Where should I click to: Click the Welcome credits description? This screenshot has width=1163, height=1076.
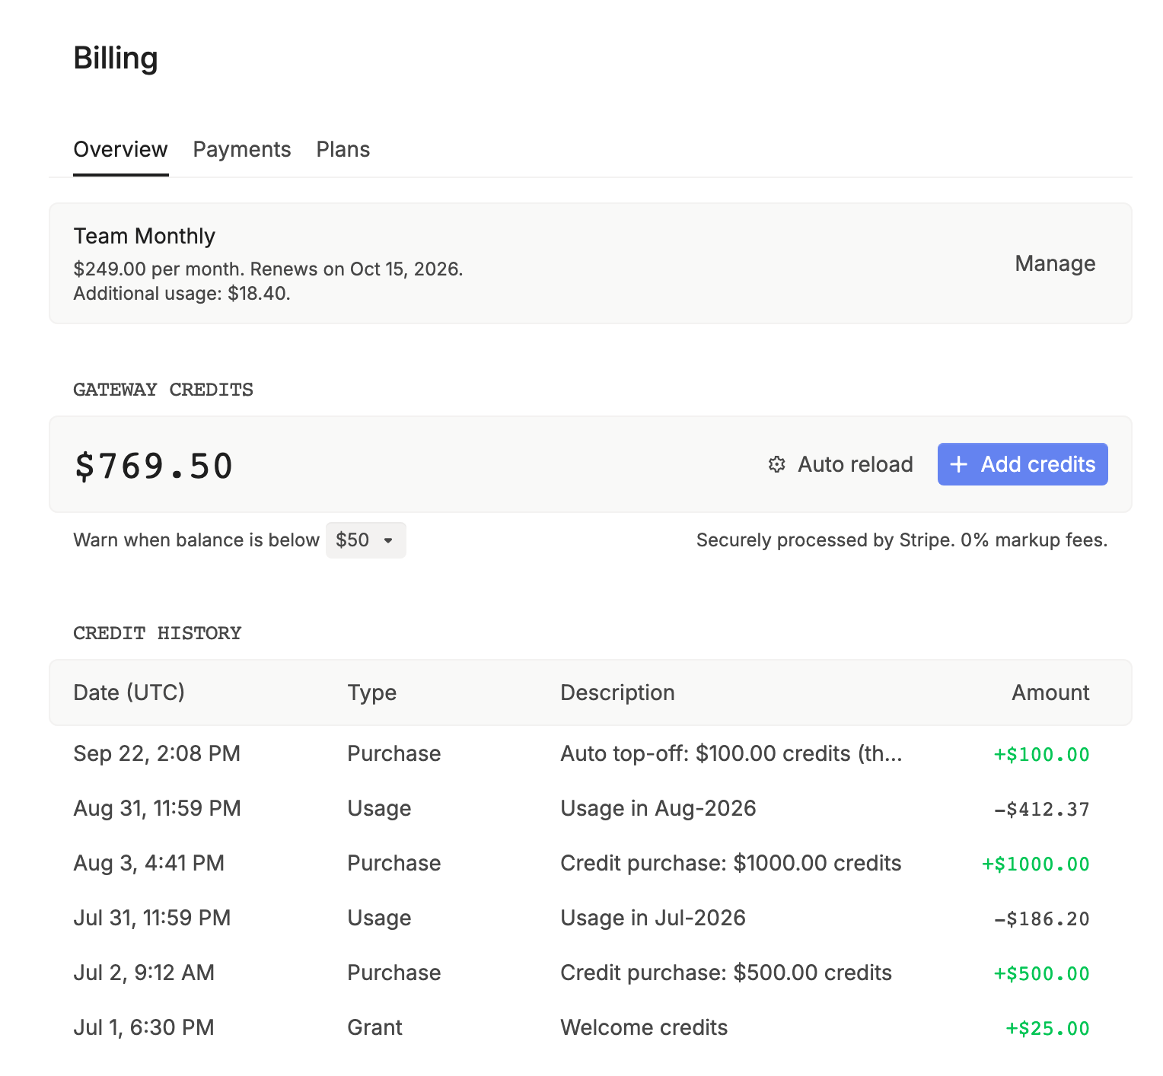[x=644, y=1027]
